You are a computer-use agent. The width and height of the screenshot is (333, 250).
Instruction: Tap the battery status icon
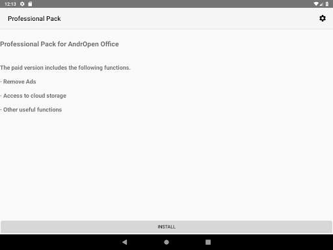click(x=327, y=4)
